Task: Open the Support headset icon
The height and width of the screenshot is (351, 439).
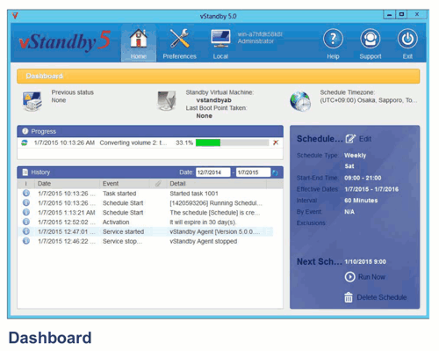Action: (x=371, y=39)
